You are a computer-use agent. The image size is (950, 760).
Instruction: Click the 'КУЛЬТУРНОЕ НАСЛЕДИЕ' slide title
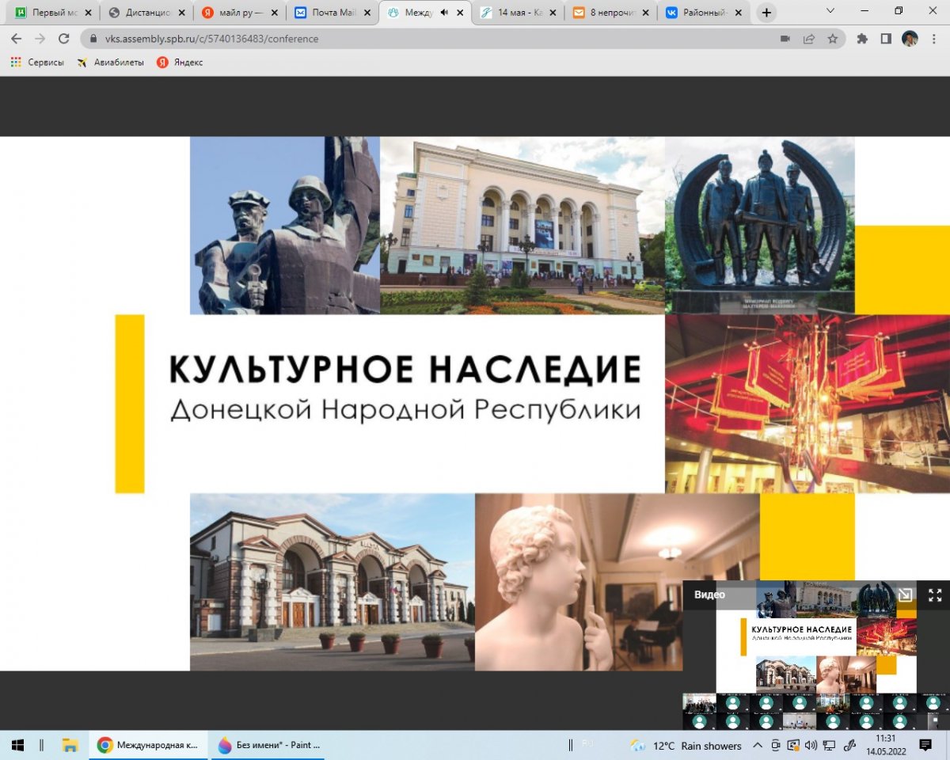[405, 370]
